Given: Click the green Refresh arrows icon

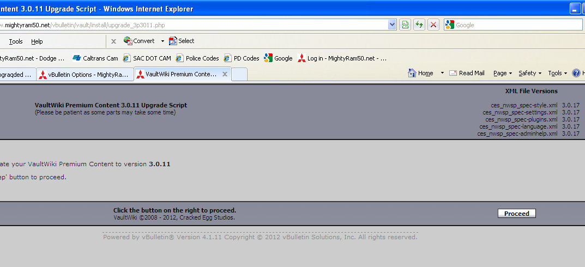Looking at the screenshot, I should click(419, 25).
